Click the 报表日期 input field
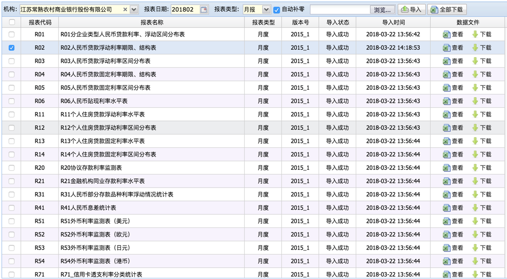507x279 pixels. click(x=185, y=9)
